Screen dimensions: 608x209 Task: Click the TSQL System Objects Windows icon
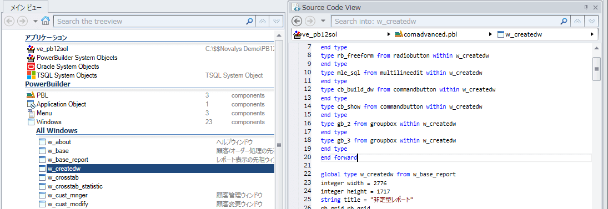coord(31,75)
